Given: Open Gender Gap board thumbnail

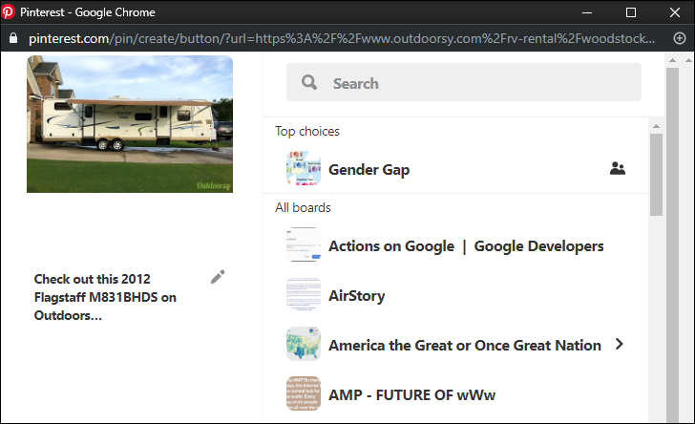Looking at the screenshot, I should 304,168.
